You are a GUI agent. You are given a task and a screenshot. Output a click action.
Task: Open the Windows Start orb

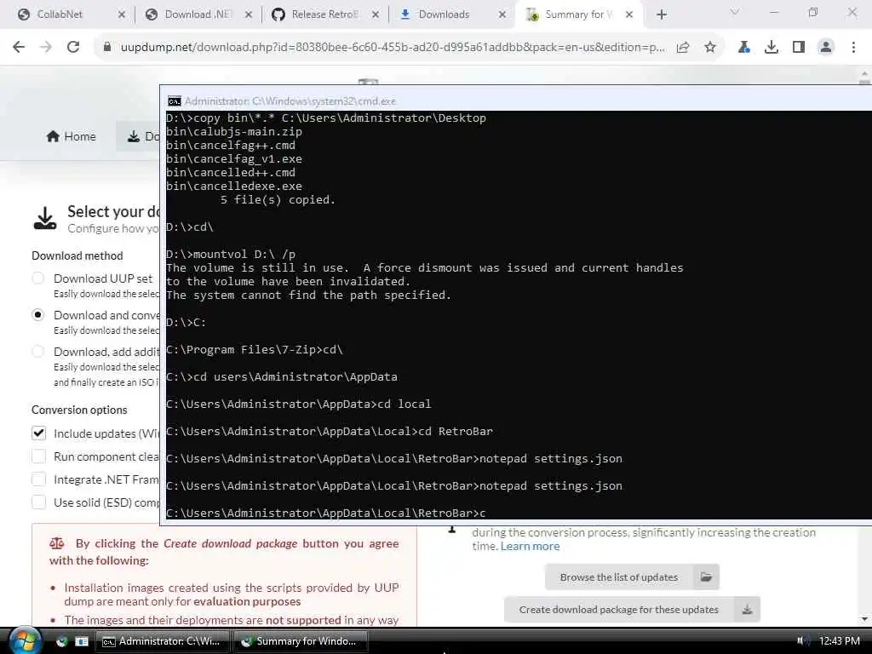[25, 640]
